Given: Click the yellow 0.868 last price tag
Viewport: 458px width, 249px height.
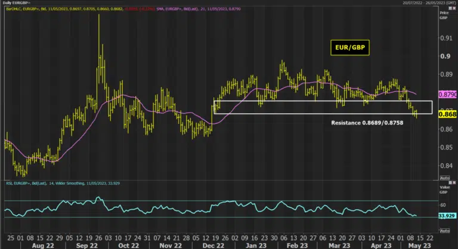Looking at the screenshot, I should coord(447,114).
